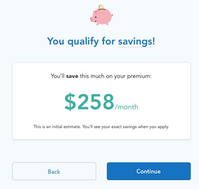Open the dotted-underlined "savings" term definition

(135, 42)
